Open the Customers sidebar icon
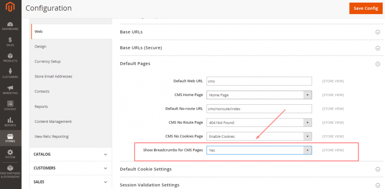385x189 pixels. point(10,73)
